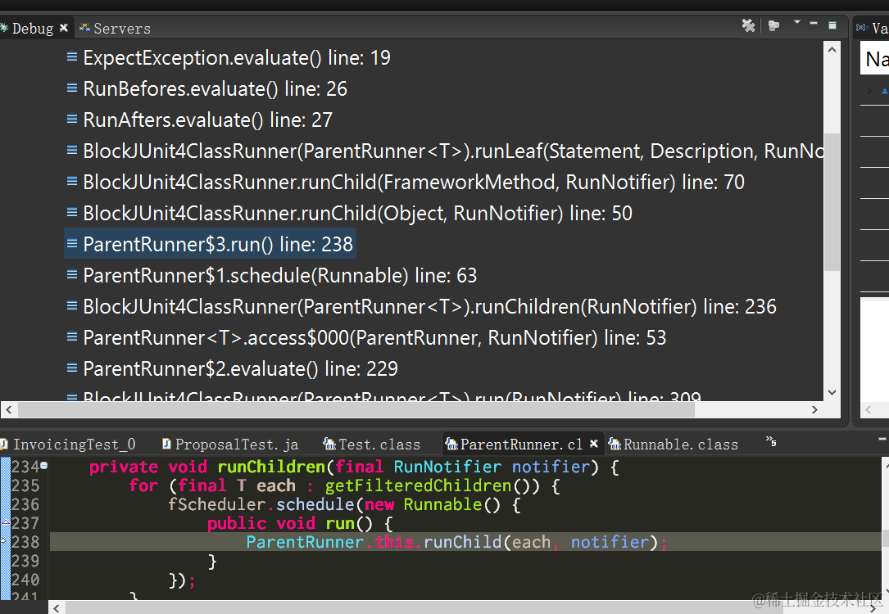The width and height of the screenshot is (889, 614).
Task: Click stack frame icon beside ParentRunner$1.schedule
Action: [x=72, y=275]
